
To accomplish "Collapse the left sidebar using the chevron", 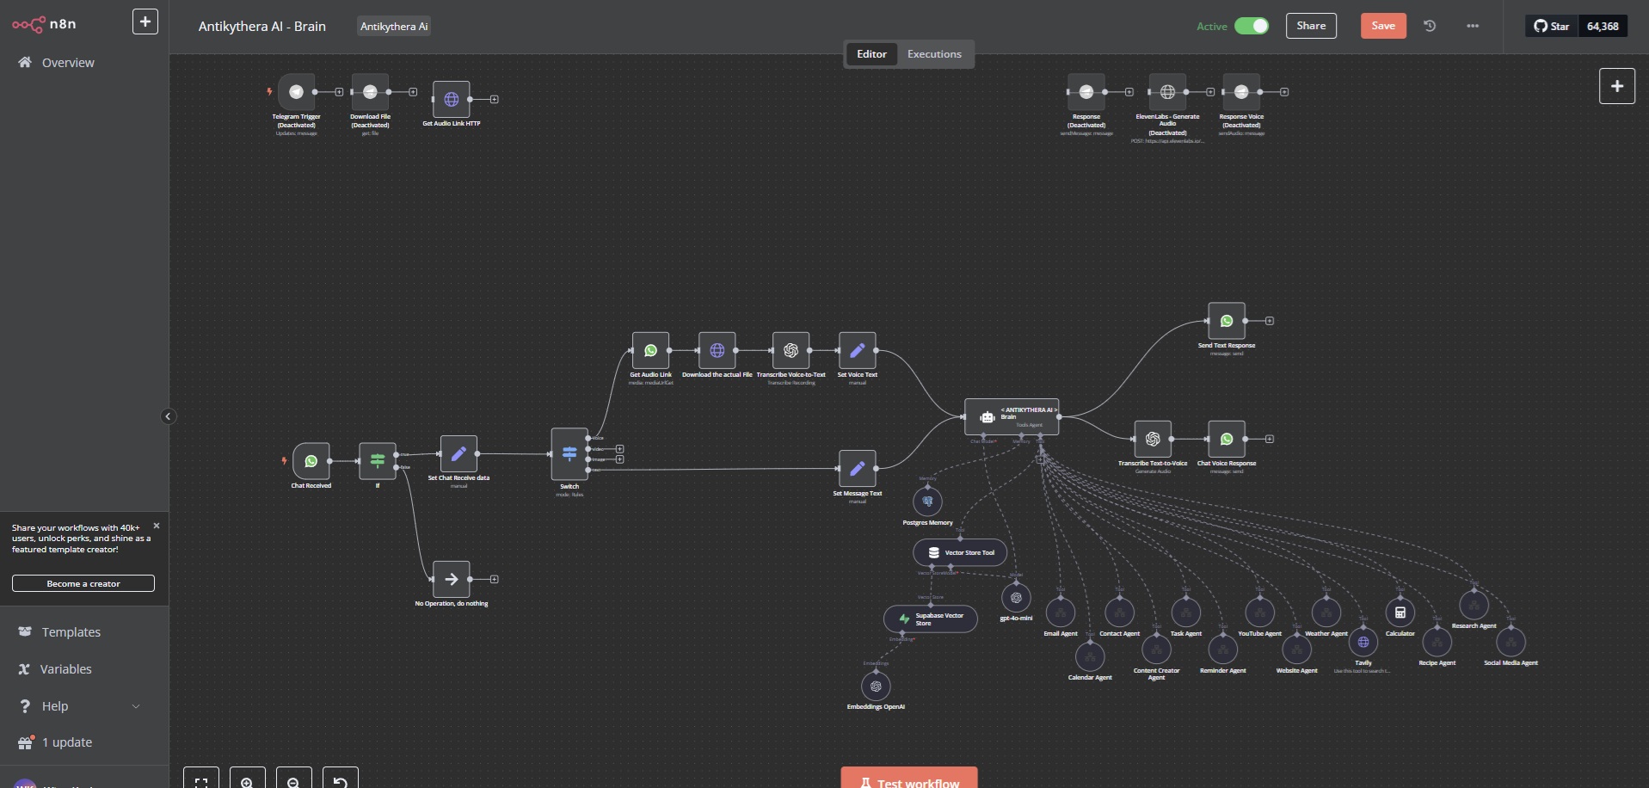I will coord(169,416).
